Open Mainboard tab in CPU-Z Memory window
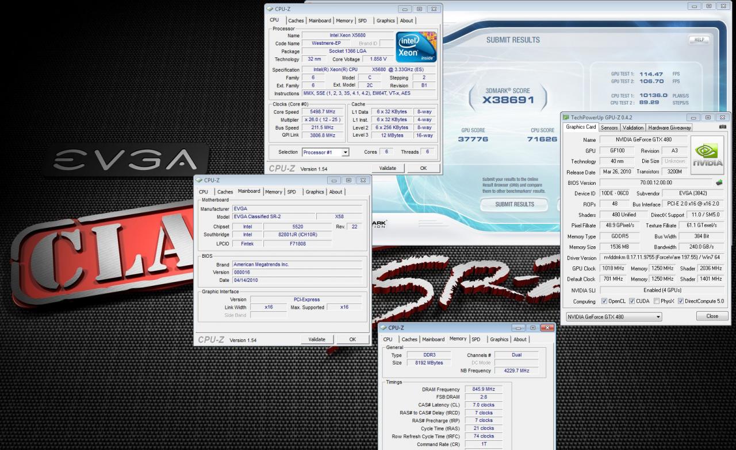Screen dimensions: 736x450 pos(434,339)
